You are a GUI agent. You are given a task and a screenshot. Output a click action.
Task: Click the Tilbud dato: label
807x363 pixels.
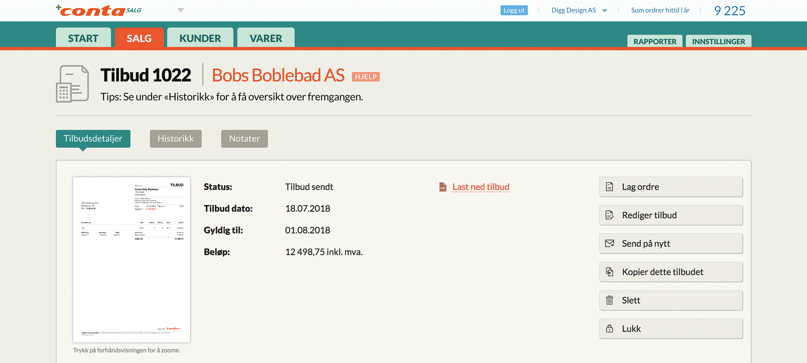click(228, 209)
